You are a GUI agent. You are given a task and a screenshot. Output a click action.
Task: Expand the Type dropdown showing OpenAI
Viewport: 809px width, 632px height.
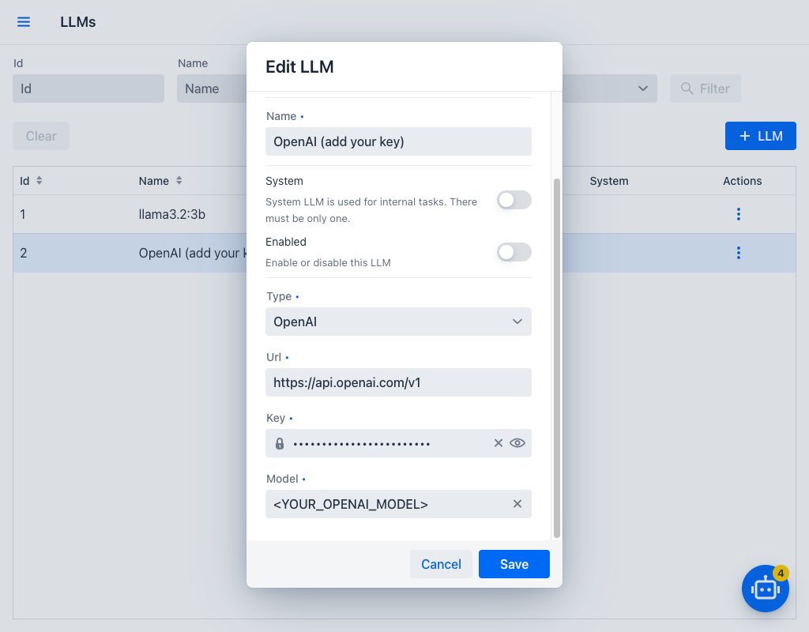(398, 322)
